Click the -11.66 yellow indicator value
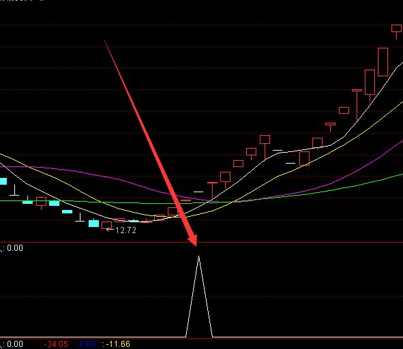This screenshot has width=403, height=349. (118, 344)
